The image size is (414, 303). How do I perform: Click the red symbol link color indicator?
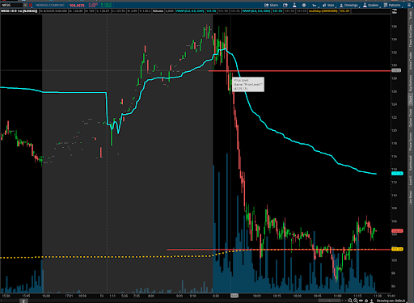point(31,5)
